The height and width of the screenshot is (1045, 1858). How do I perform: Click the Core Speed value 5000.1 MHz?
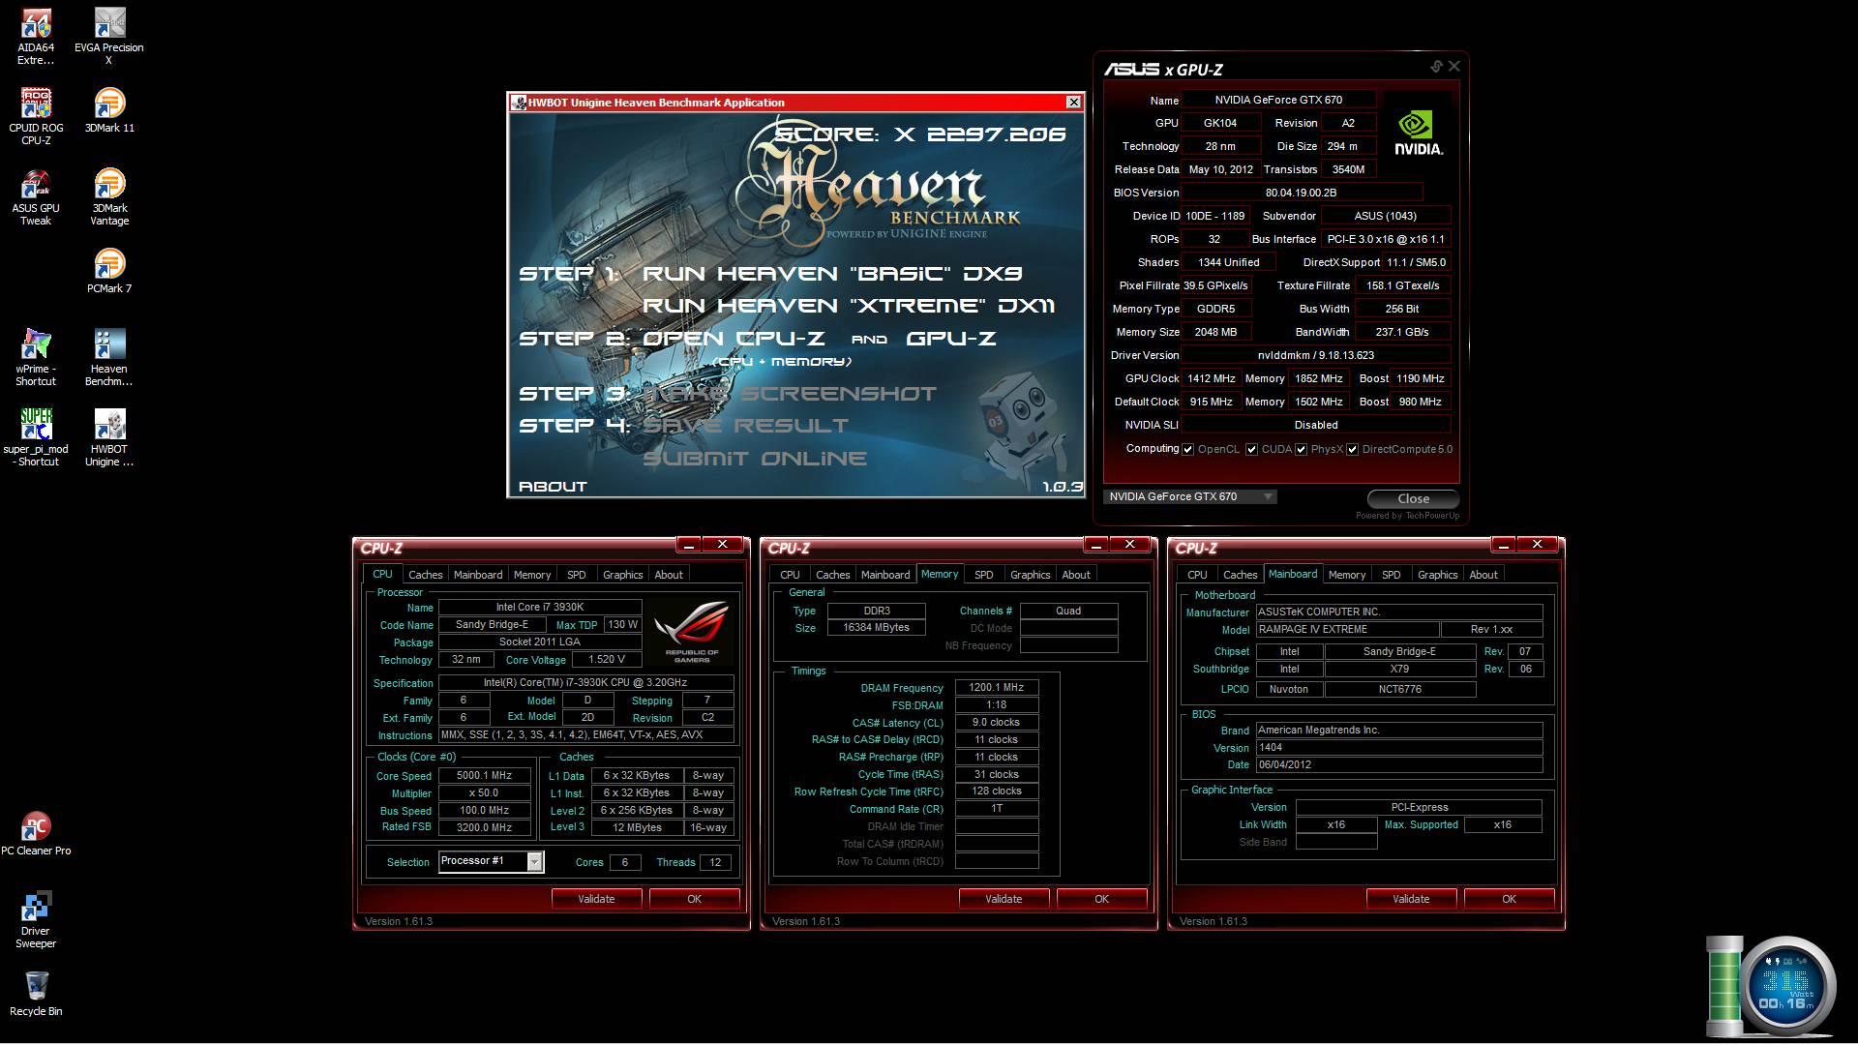click(x=484, y=775)
